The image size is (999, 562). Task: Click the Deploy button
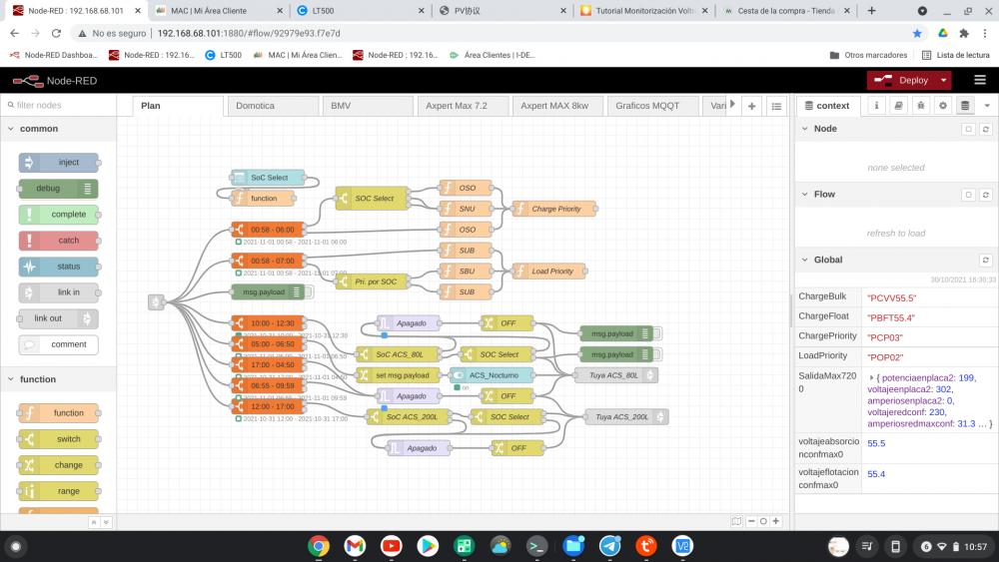click(901, 80)
